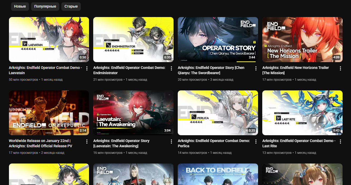Click title 'Operator Story [Chen Qianyu: The Swordbearer]'
The image size is (351, 185).
pos(211,70)
